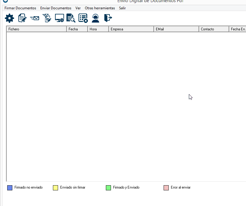The width and height of the screenshot is (246, 206).
Task: Sort by the Fichero column header
Action: click(36, 29)
